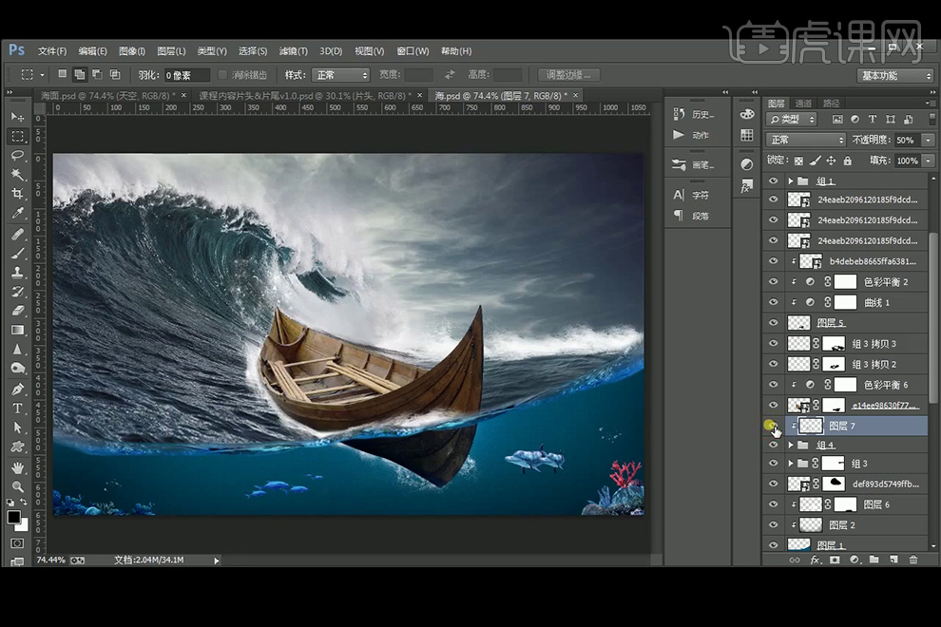Screen dimensions: 941x627
Task: Click the foreground color swatch
Action: 14,517
